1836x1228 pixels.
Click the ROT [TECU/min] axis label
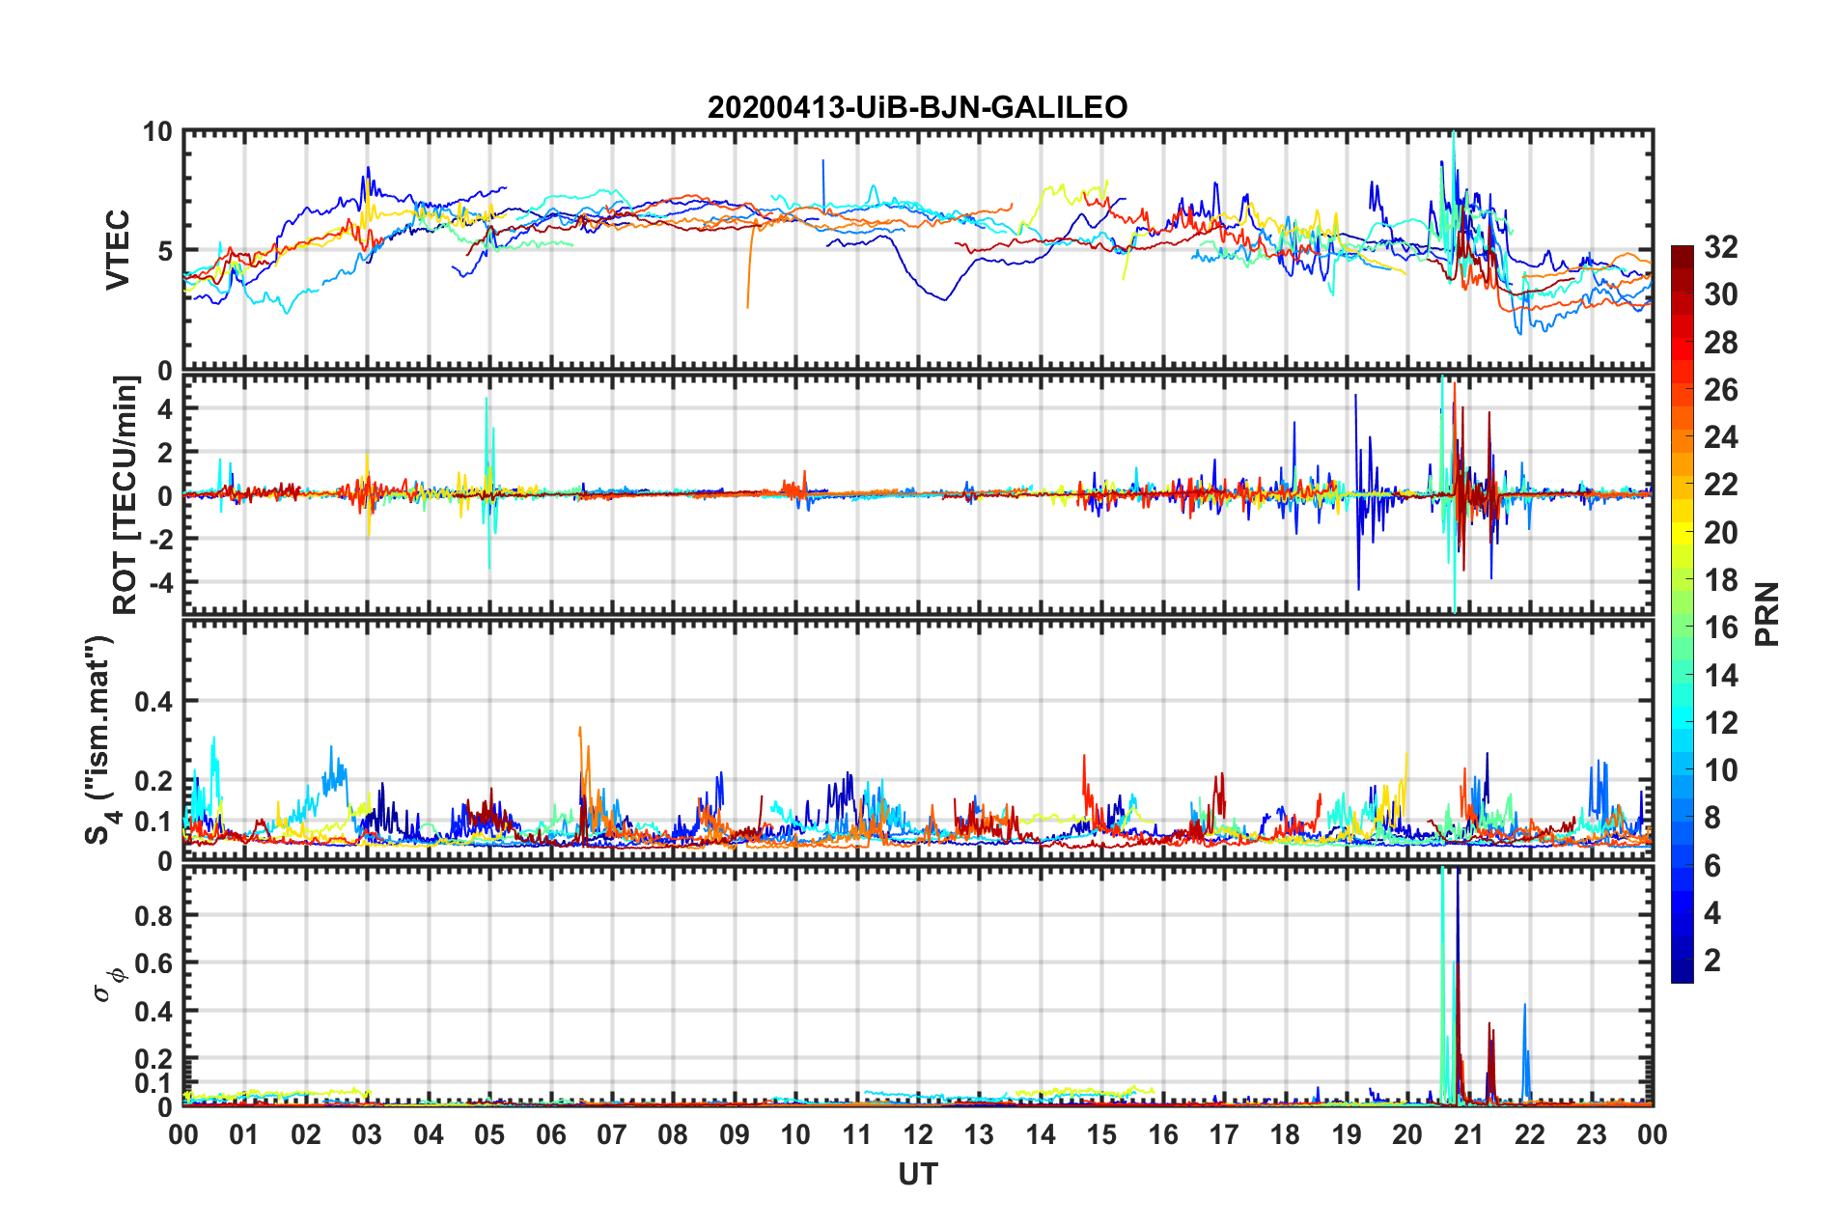click(125, 495)
